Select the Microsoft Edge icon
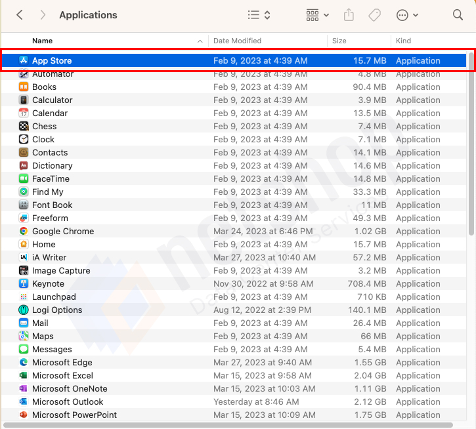This screenshot has width=476, height=429. click(24, 362)
